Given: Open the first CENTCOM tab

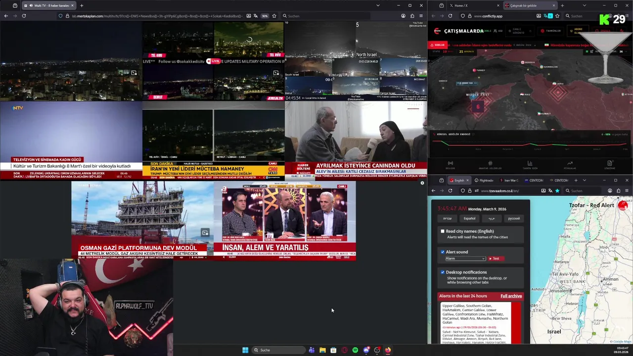Looking at the screenshot, I should [x=534, y=180].
